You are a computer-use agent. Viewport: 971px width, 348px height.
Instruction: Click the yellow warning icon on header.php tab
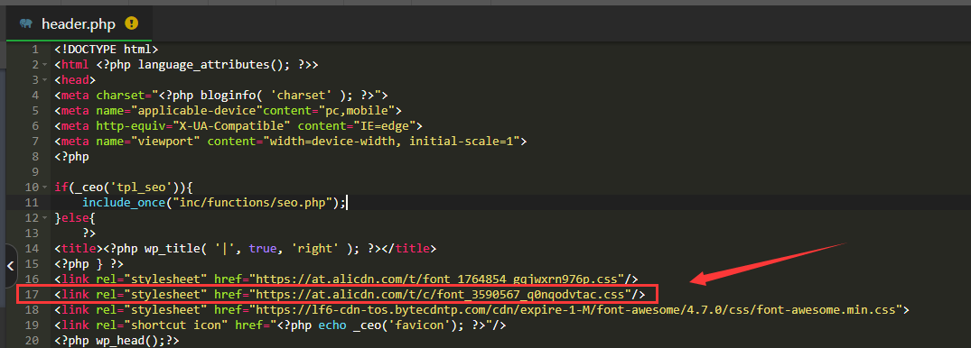click(x=131, y=23)
